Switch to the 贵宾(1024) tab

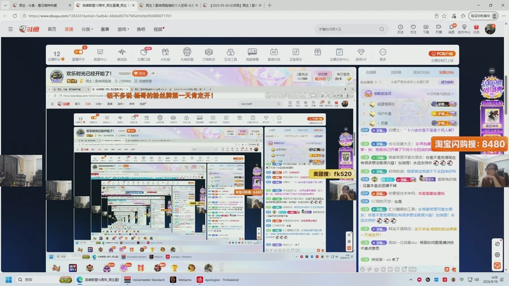[x=421, y=72]
